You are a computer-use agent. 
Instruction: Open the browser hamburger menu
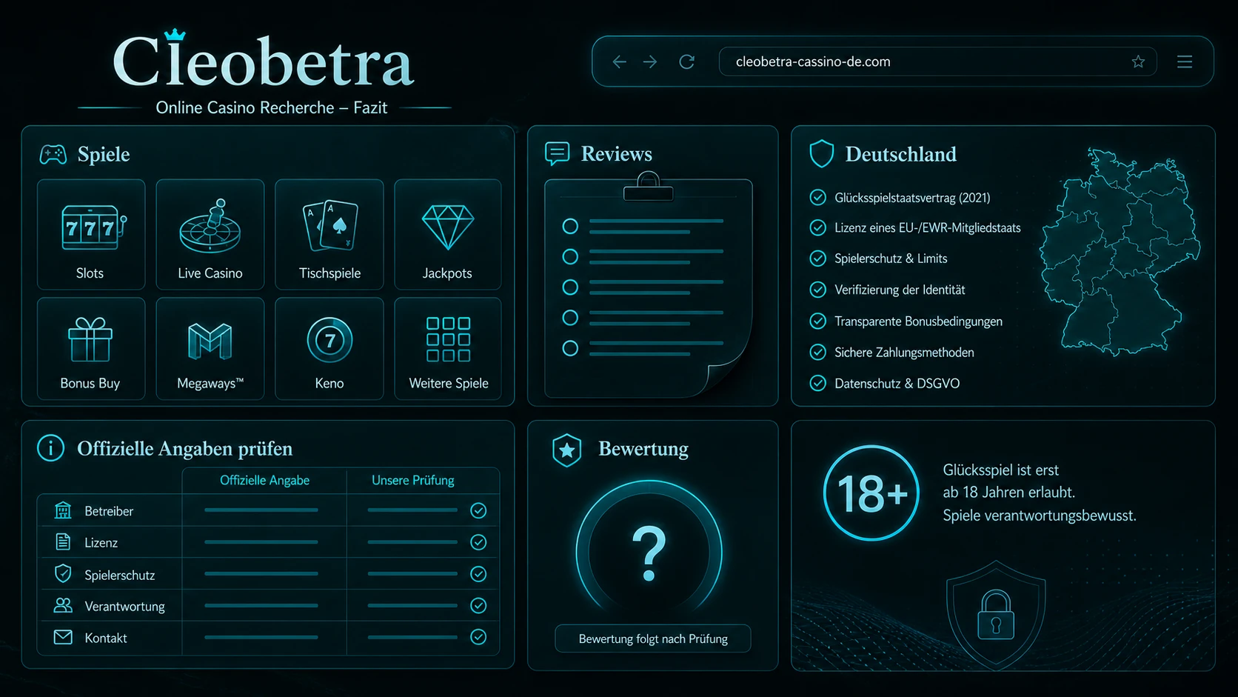click(x=1185, y=61)
